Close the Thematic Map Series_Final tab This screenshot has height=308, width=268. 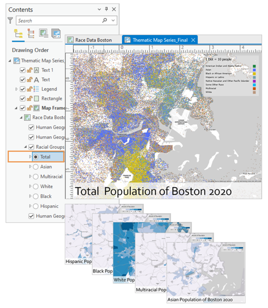tap(193, 40)
